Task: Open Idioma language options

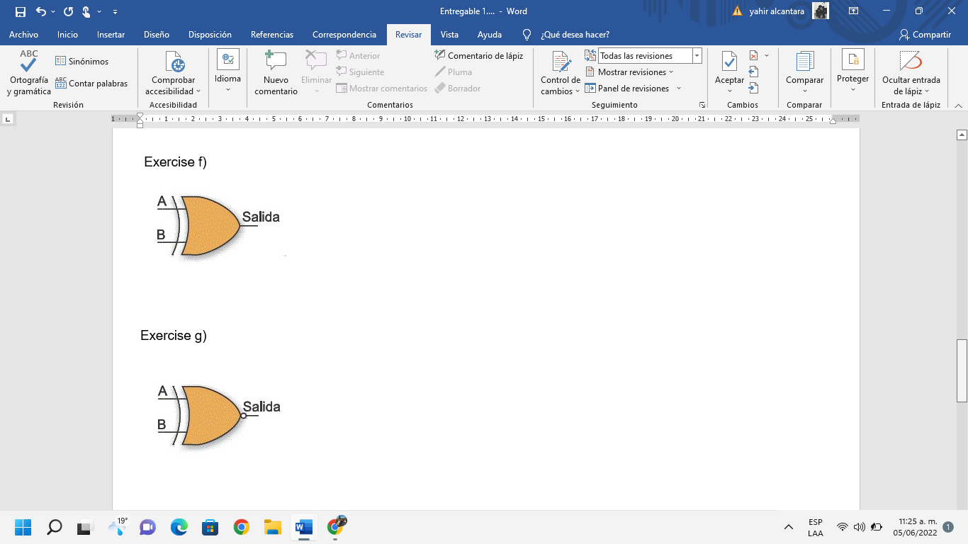Action: [x=228, y=71]
